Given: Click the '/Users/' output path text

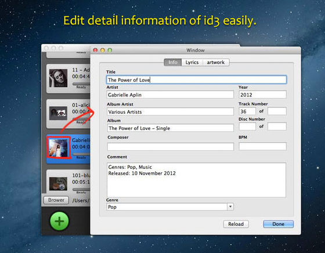Looking at the screenshot, I should click(81, 200).
